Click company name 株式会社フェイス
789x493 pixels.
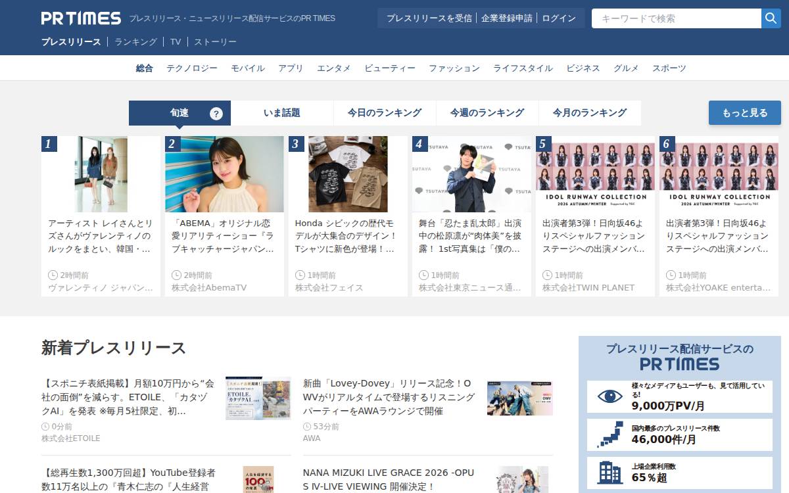[329, 288]
